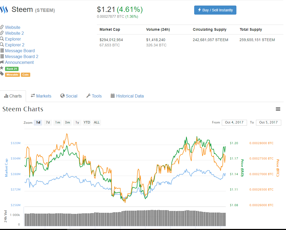The width and height of the screenshot is (286, 230).
Task: Switch to the Markets tab
Action: (x=41, y=96)
